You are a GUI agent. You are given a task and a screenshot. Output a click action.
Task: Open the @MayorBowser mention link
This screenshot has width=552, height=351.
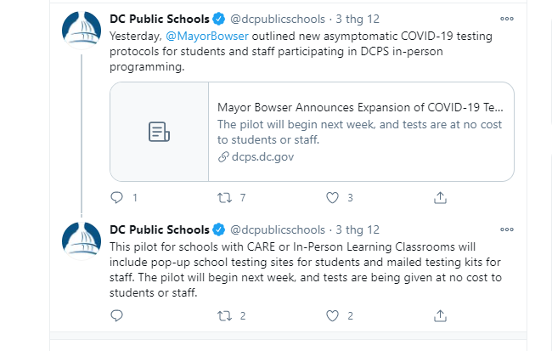point(207,36)
